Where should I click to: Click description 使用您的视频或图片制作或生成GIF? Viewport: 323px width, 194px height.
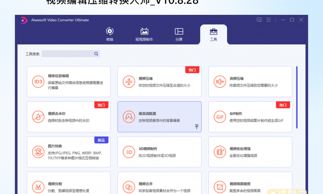(257, 120)
